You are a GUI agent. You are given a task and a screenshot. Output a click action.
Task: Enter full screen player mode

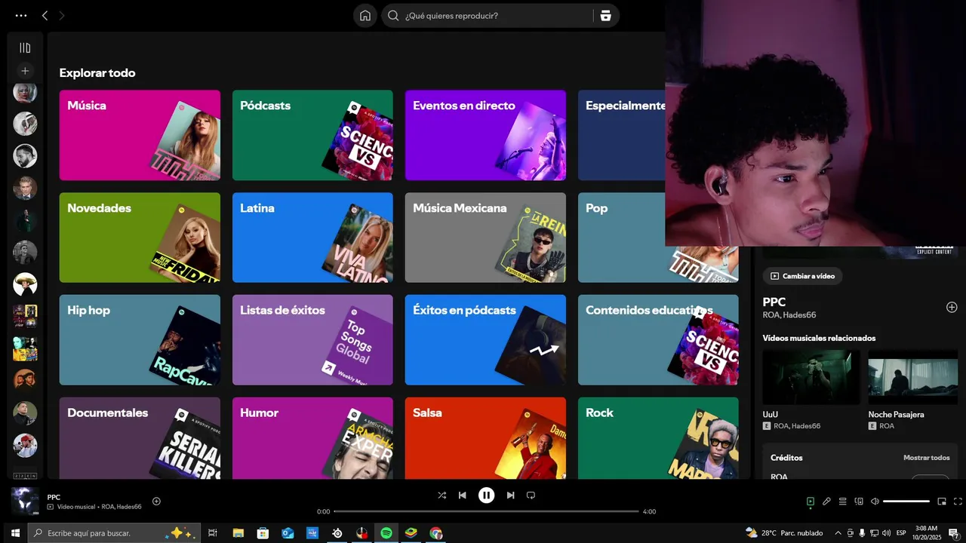pyautogui.click(x=958, y=501)
